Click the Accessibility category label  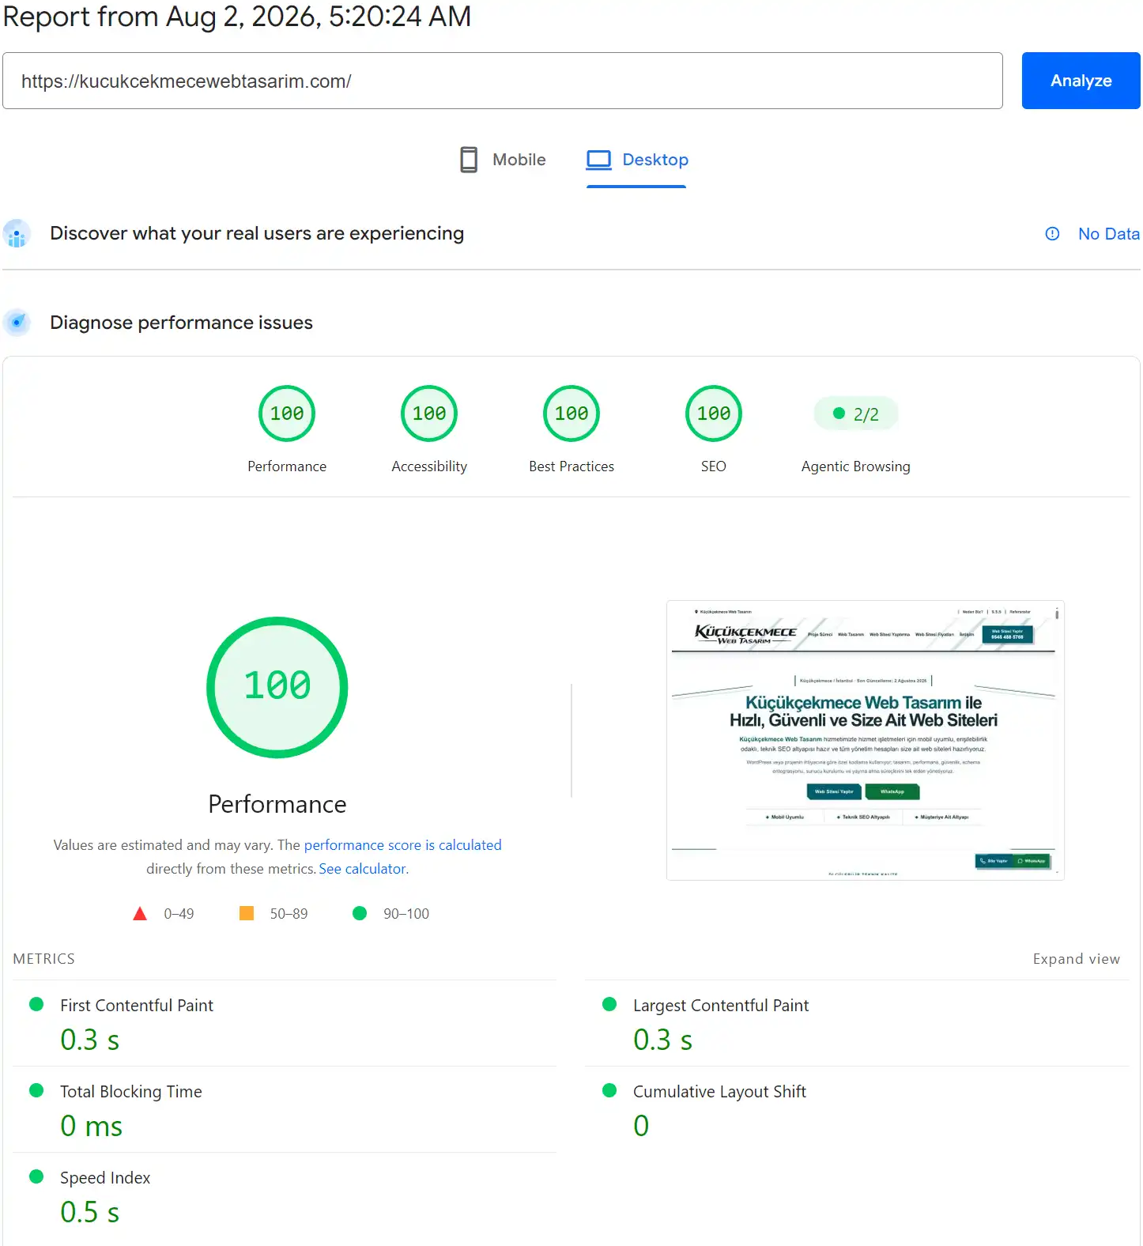coord(429,466)
